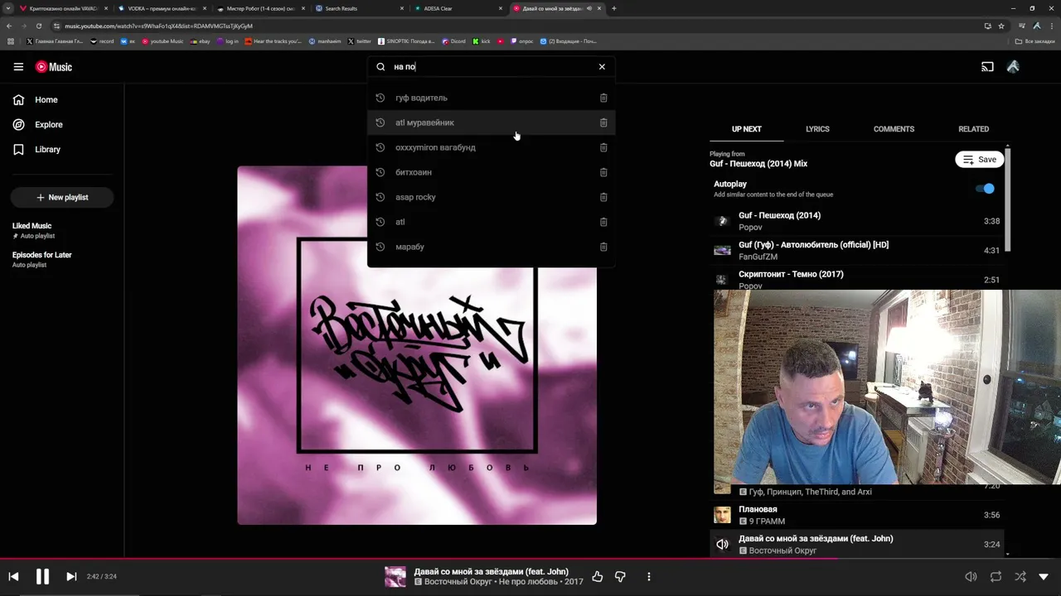Go to YouTube Music logo home
Screen dimensions: 1061x596
click(54, 67)
